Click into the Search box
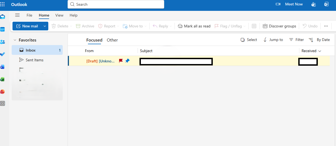Image resolution: width=336 pixels, height=146 pixels. pos(116,4)
